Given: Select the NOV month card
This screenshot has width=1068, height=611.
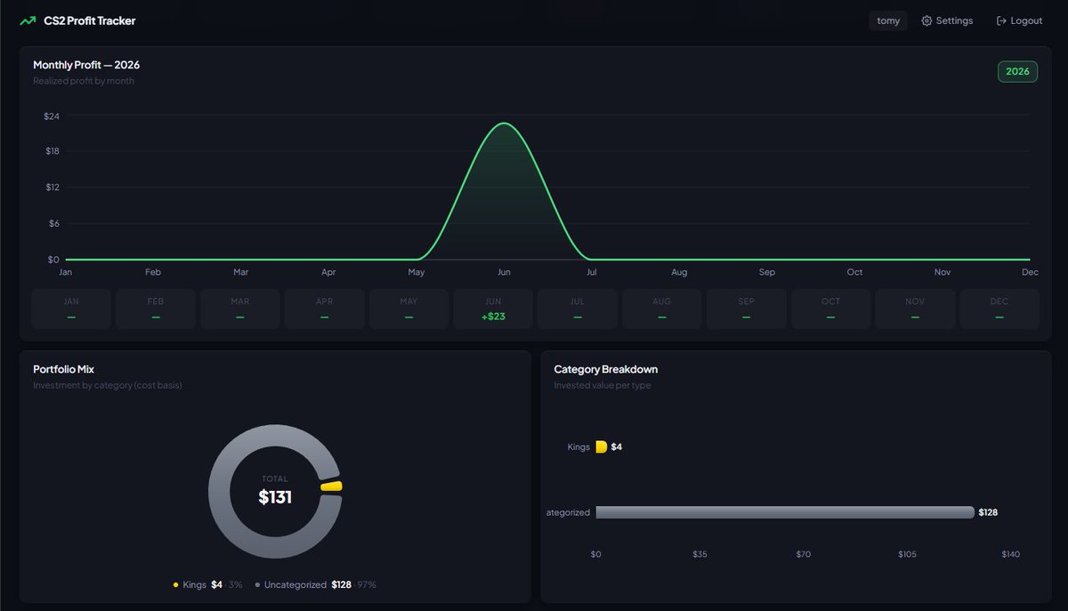Looking at the screenshot, I should 915,309.
